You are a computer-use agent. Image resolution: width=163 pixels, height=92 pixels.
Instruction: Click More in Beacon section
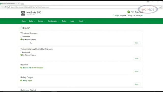(137, 71)
